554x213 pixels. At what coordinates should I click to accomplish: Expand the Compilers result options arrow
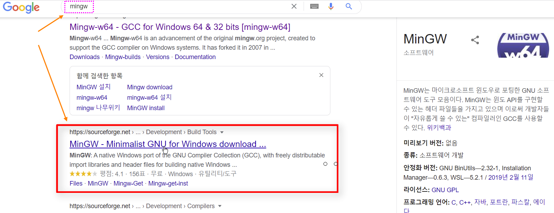click(220, 206)
